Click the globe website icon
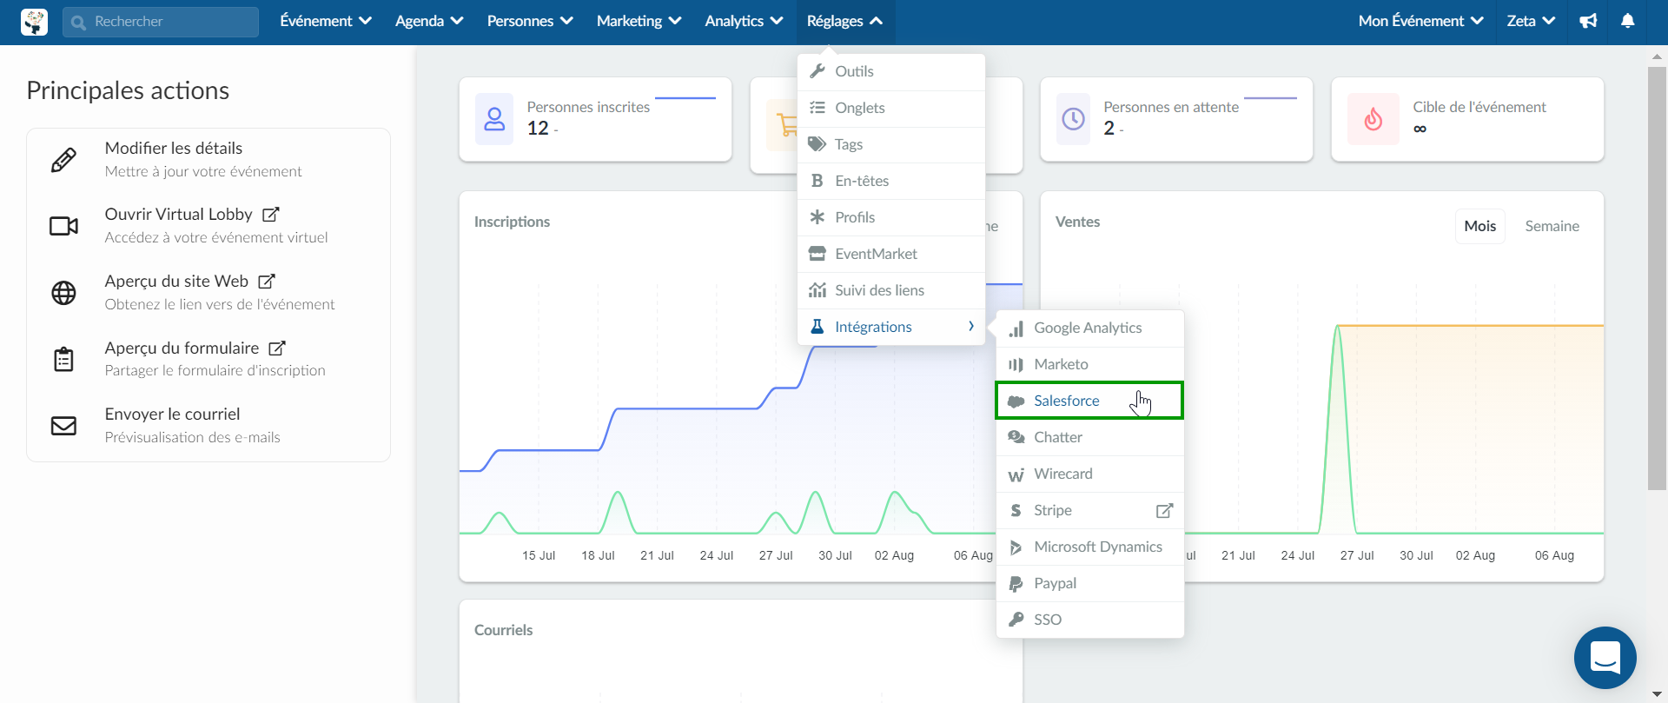The image size is (1668, 703). pos(63,293)
